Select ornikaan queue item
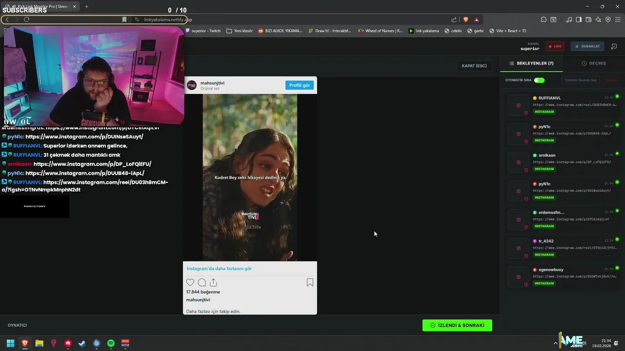The width and height of the screenshot is (625, 351). pyautogui.click(x=563, y=162)
